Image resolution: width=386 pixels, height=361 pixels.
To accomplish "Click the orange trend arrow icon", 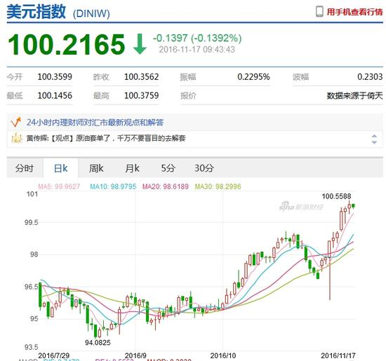I will tap(16, 122).
